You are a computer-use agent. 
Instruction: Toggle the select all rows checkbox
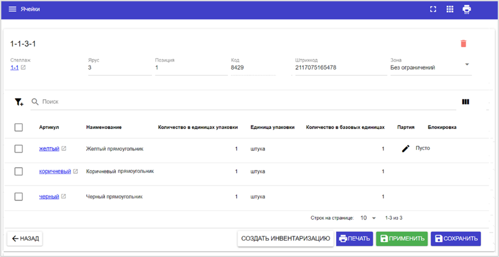pyautogui.click(x=18, y=127)
